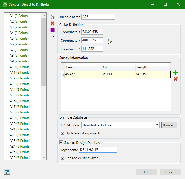Click the pencil icon beside the collar coordinates
185x179 pixels.
110,41
